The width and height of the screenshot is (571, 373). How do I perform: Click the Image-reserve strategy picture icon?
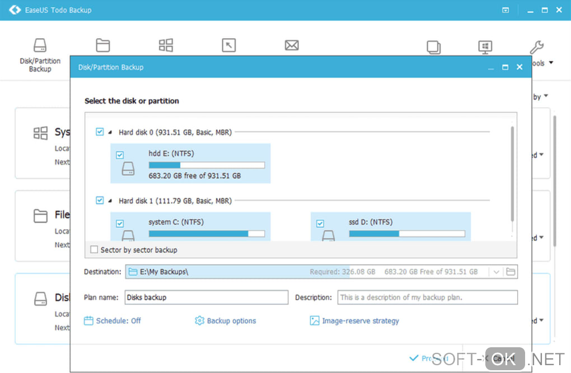314,320
